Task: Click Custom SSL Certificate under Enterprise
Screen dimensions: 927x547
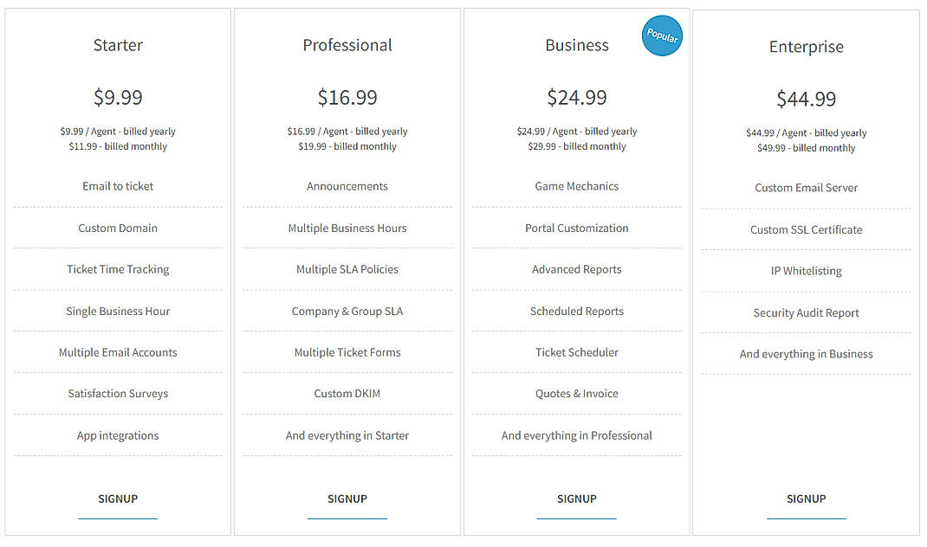Action: [806, 229]
